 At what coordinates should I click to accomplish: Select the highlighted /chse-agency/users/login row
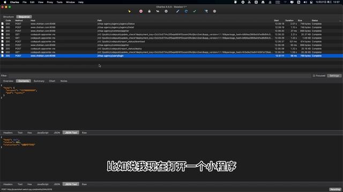coord(171,55)
